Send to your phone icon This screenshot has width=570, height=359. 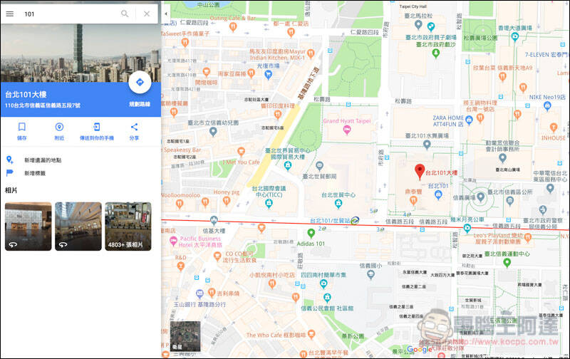(97, 127)
